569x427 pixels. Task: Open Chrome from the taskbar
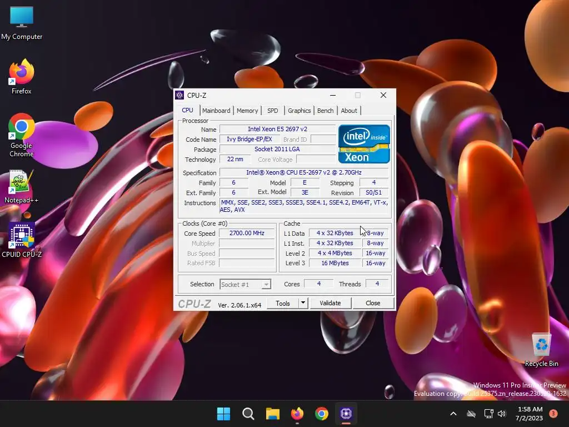(322, 414)
